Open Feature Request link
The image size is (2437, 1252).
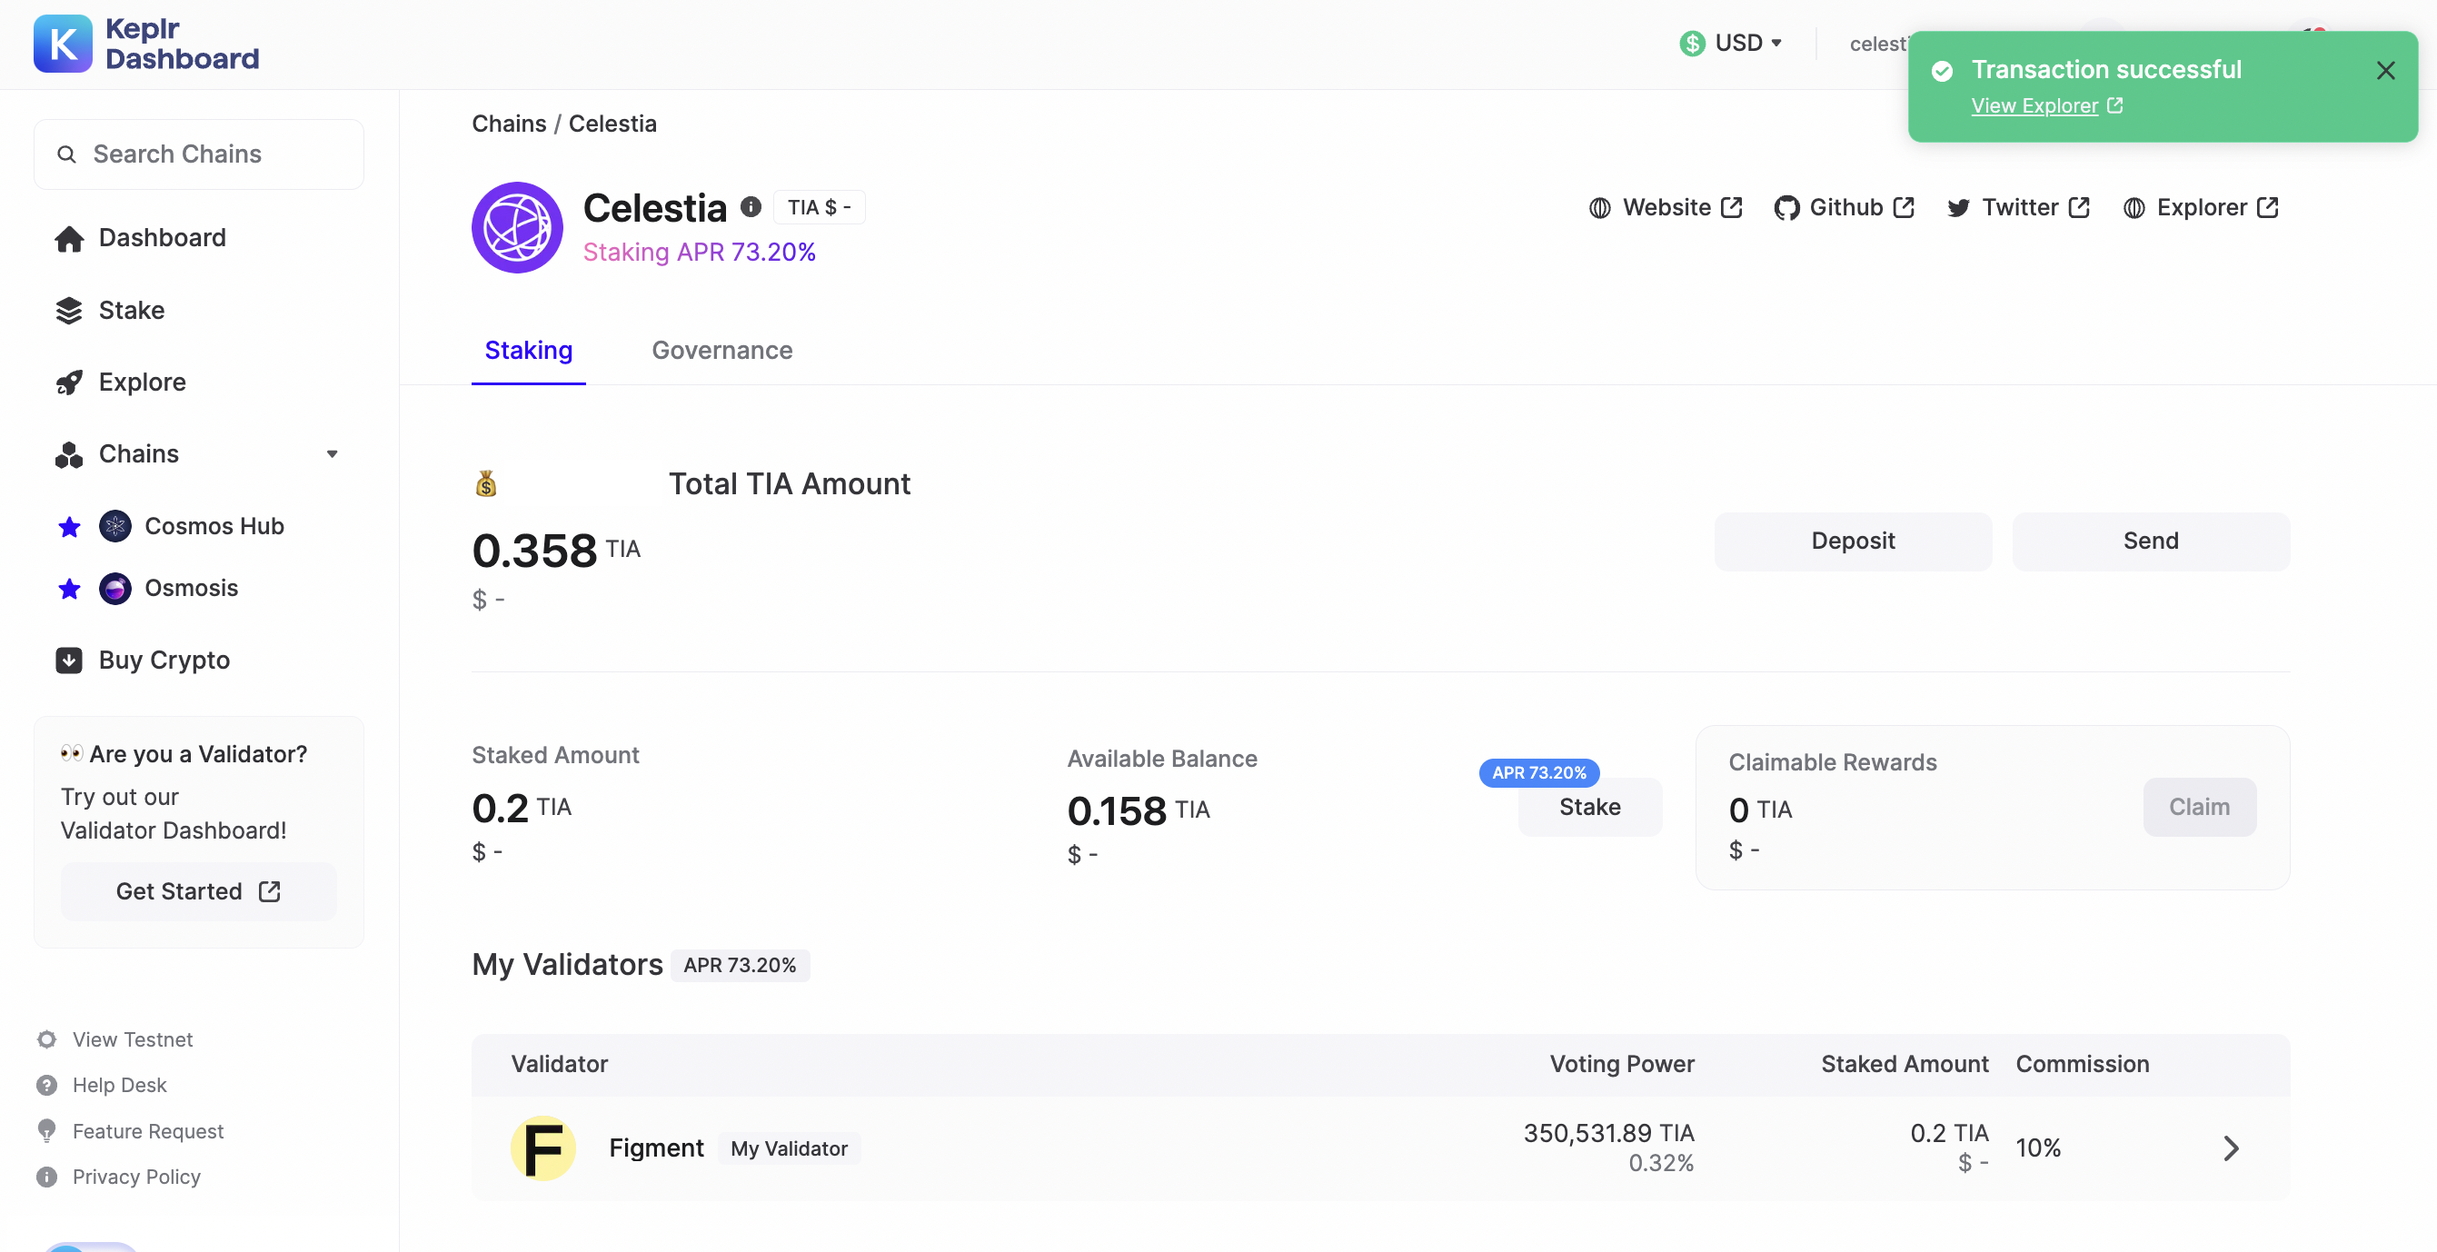coord(148,1131)
